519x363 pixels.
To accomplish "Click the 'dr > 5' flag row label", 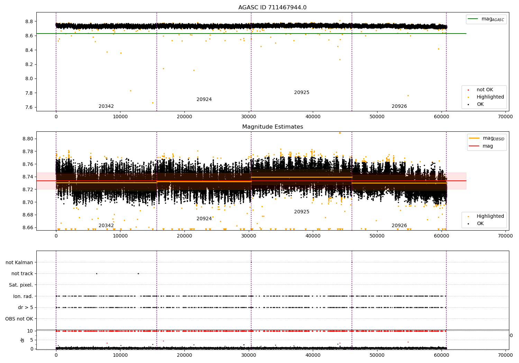I will tap(26, 308).
